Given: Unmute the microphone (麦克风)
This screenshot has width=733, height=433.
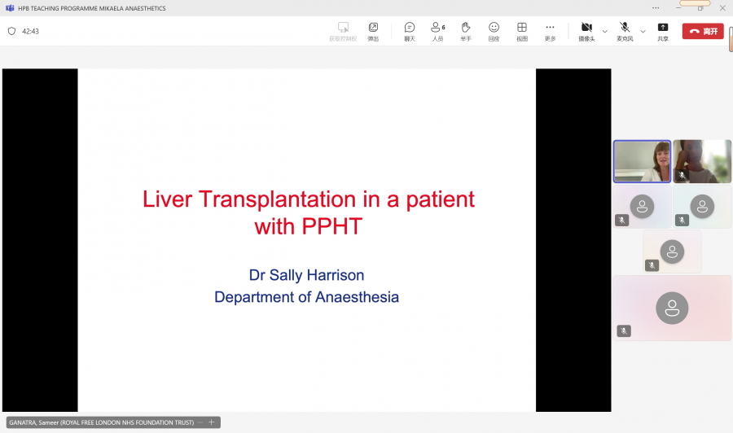Looking at the screenshot, I should click(625, 31).
